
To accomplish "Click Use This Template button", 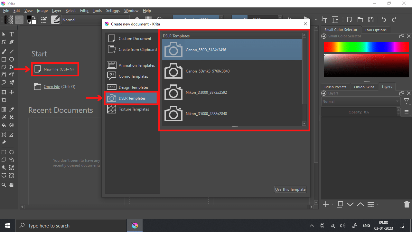I will 290,189.
